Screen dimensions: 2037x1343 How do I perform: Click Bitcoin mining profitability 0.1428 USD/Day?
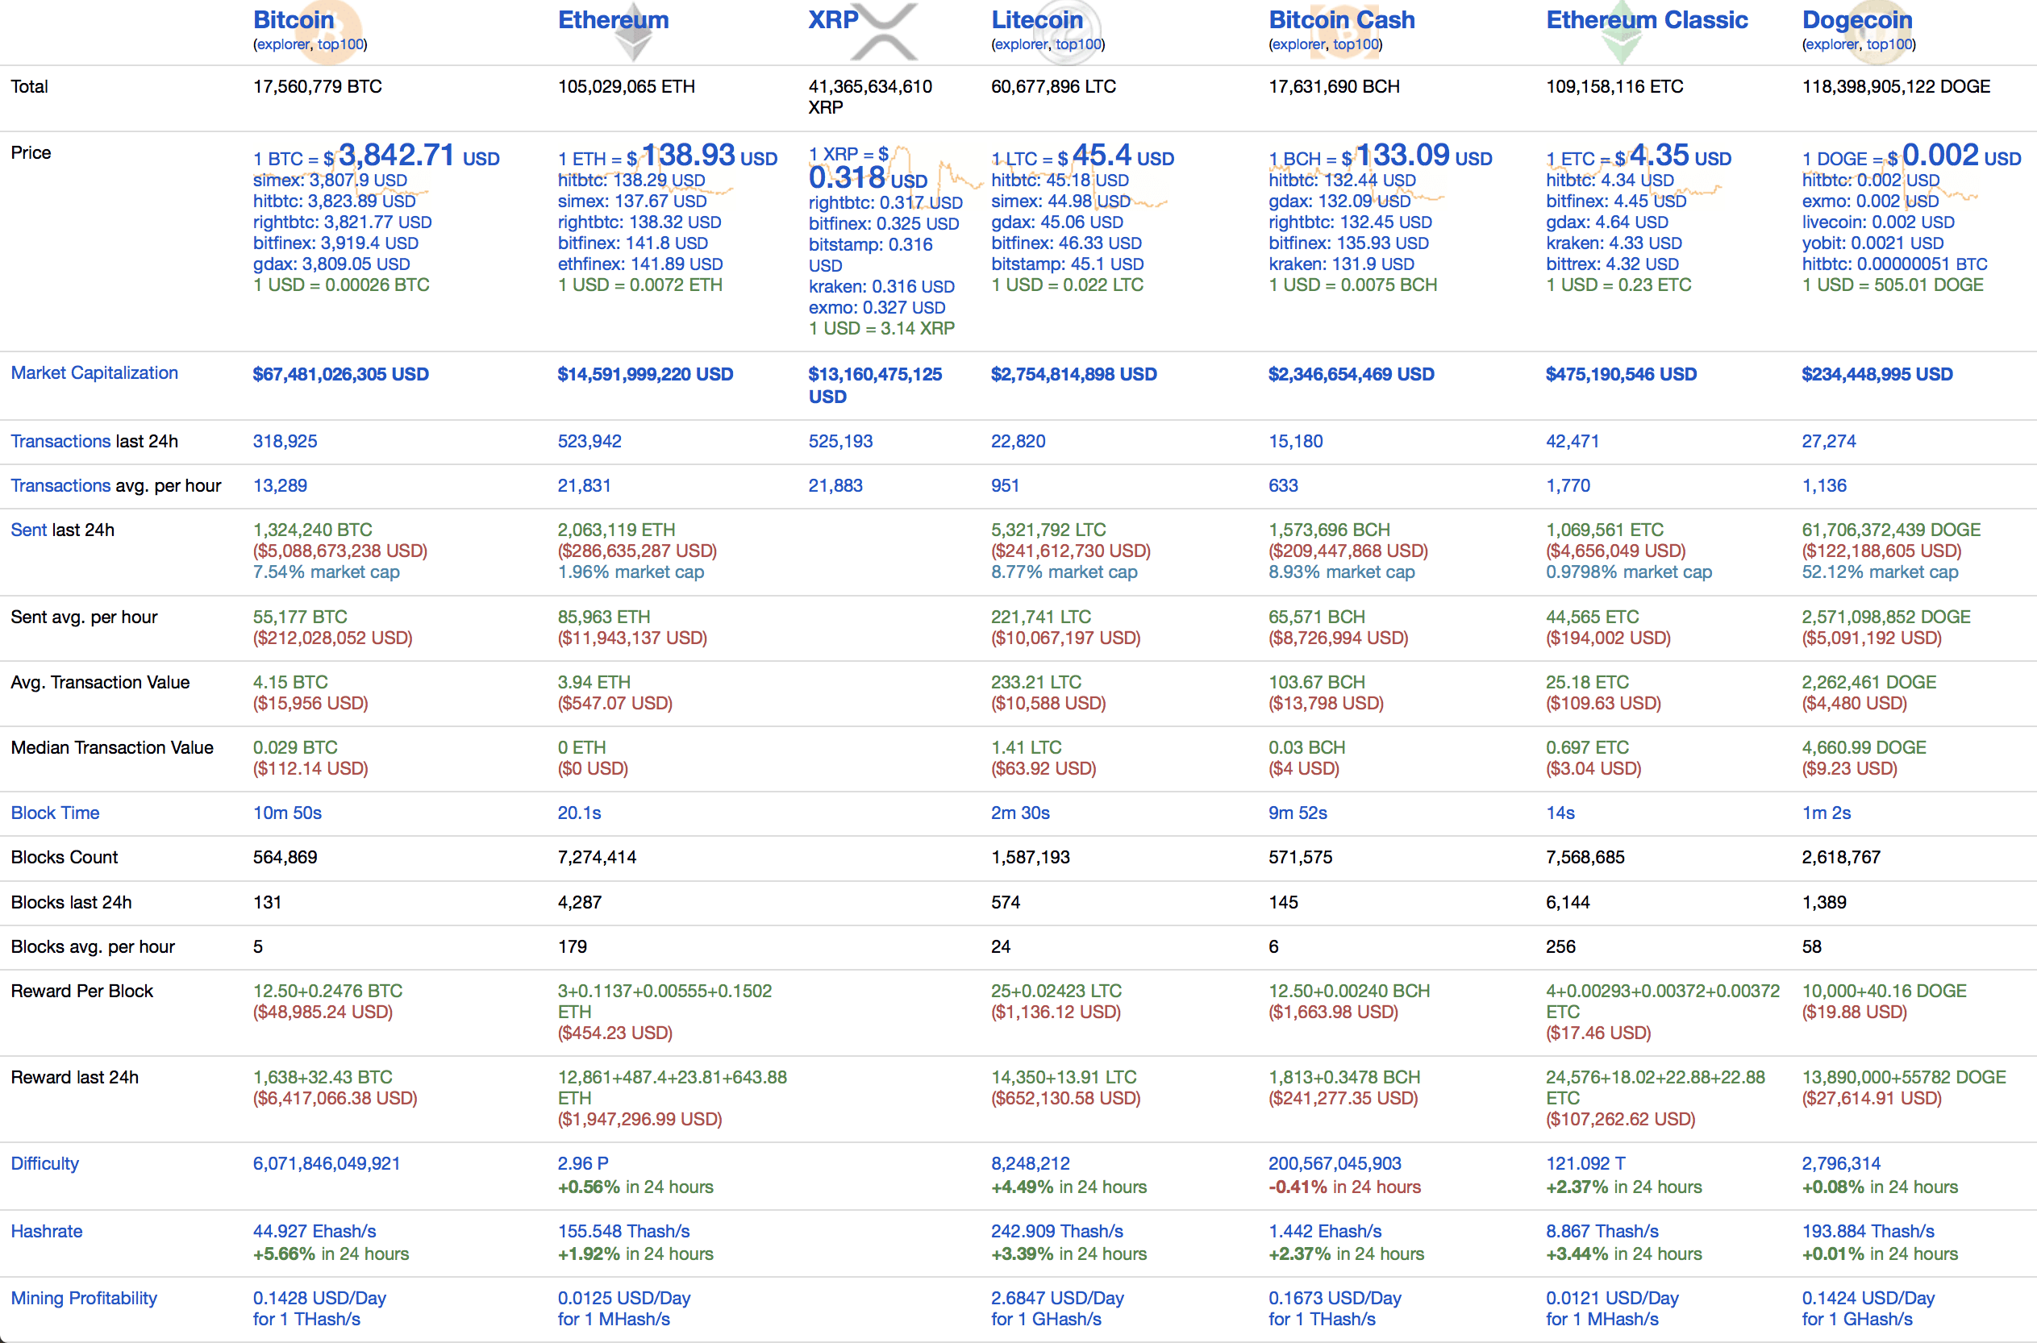pyautogui.click(x=319, y=1299)
